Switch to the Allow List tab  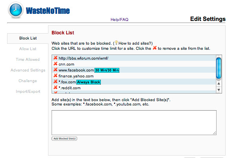point(28,49)
